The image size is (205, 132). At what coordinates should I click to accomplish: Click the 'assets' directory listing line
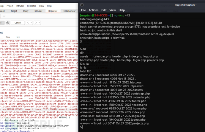[111, 90]
